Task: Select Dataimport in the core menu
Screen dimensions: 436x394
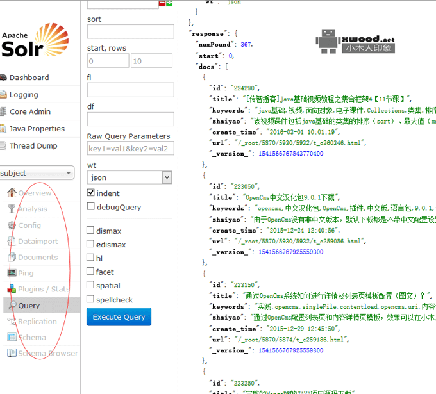Action: pyautogui.click(x=38, y=242)
